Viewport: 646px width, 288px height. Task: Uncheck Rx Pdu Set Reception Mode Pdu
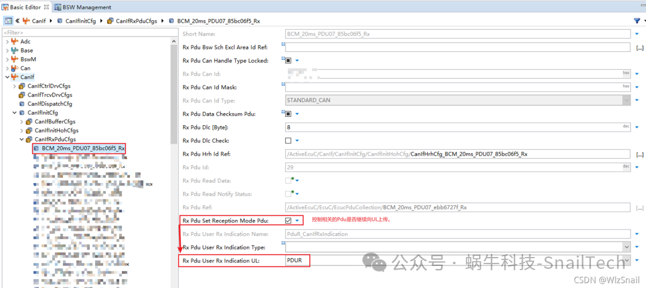[x=288, y=220]
